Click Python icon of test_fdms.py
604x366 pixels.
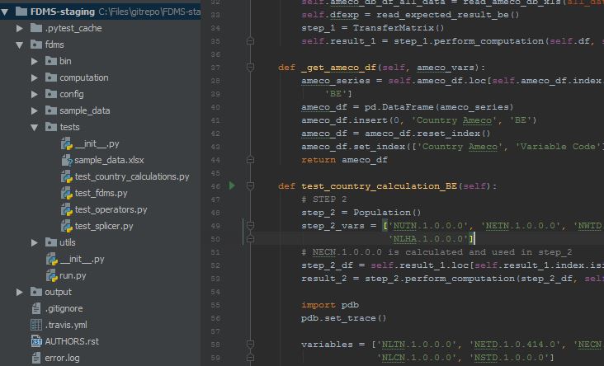67,193
